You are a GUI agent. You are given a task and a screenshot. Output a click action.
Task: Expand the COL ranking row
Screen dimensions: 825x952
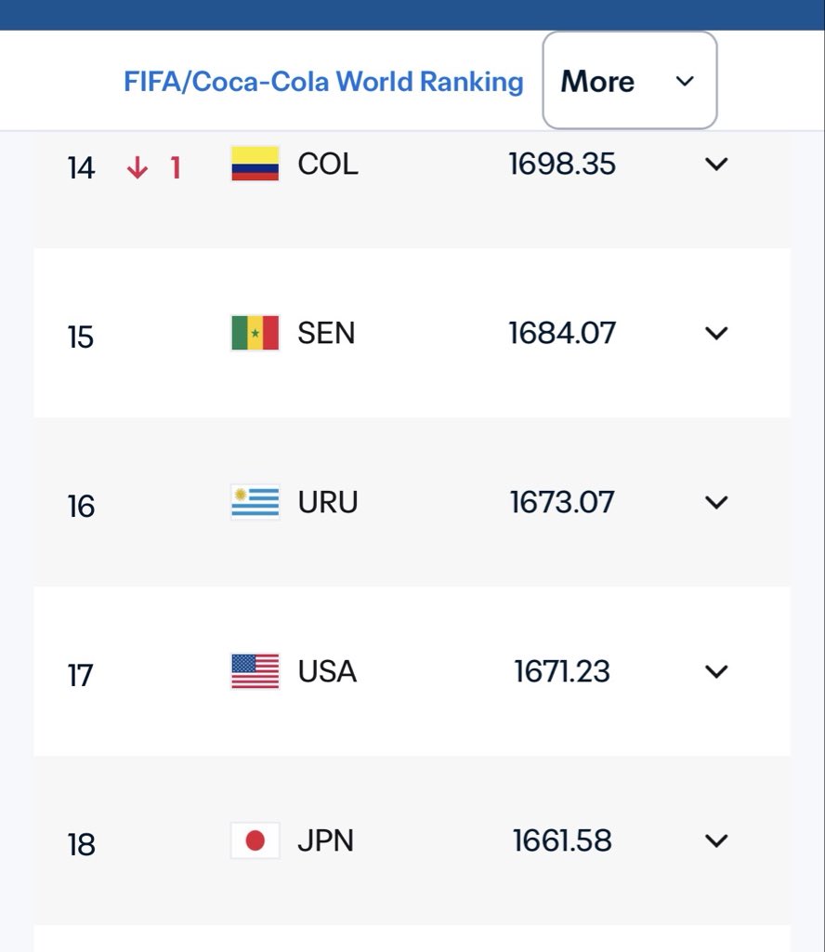pos(716,164)
